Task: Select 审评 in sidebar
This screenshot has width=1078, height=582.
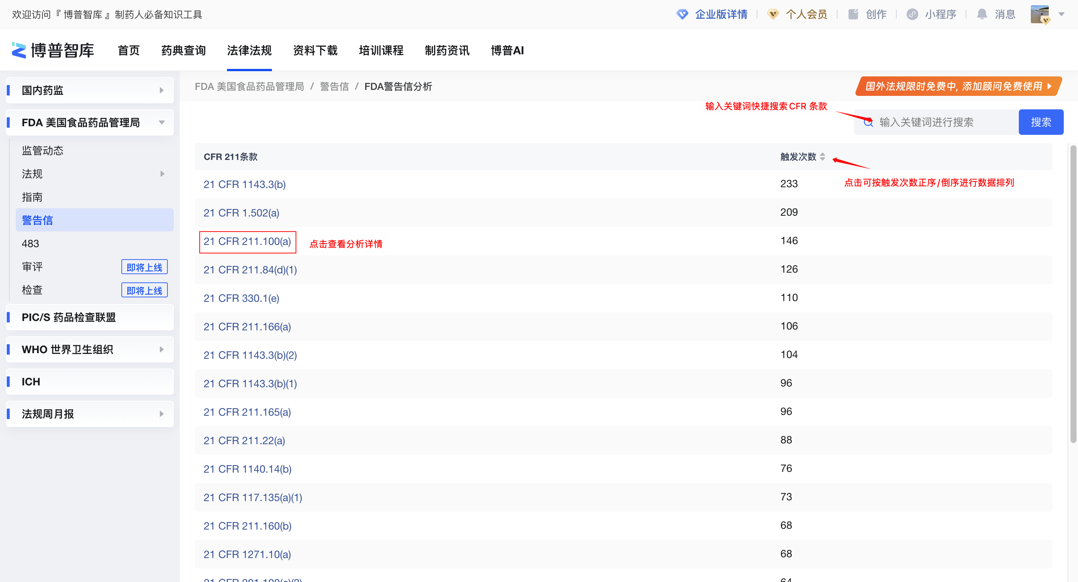Action: 32,267
